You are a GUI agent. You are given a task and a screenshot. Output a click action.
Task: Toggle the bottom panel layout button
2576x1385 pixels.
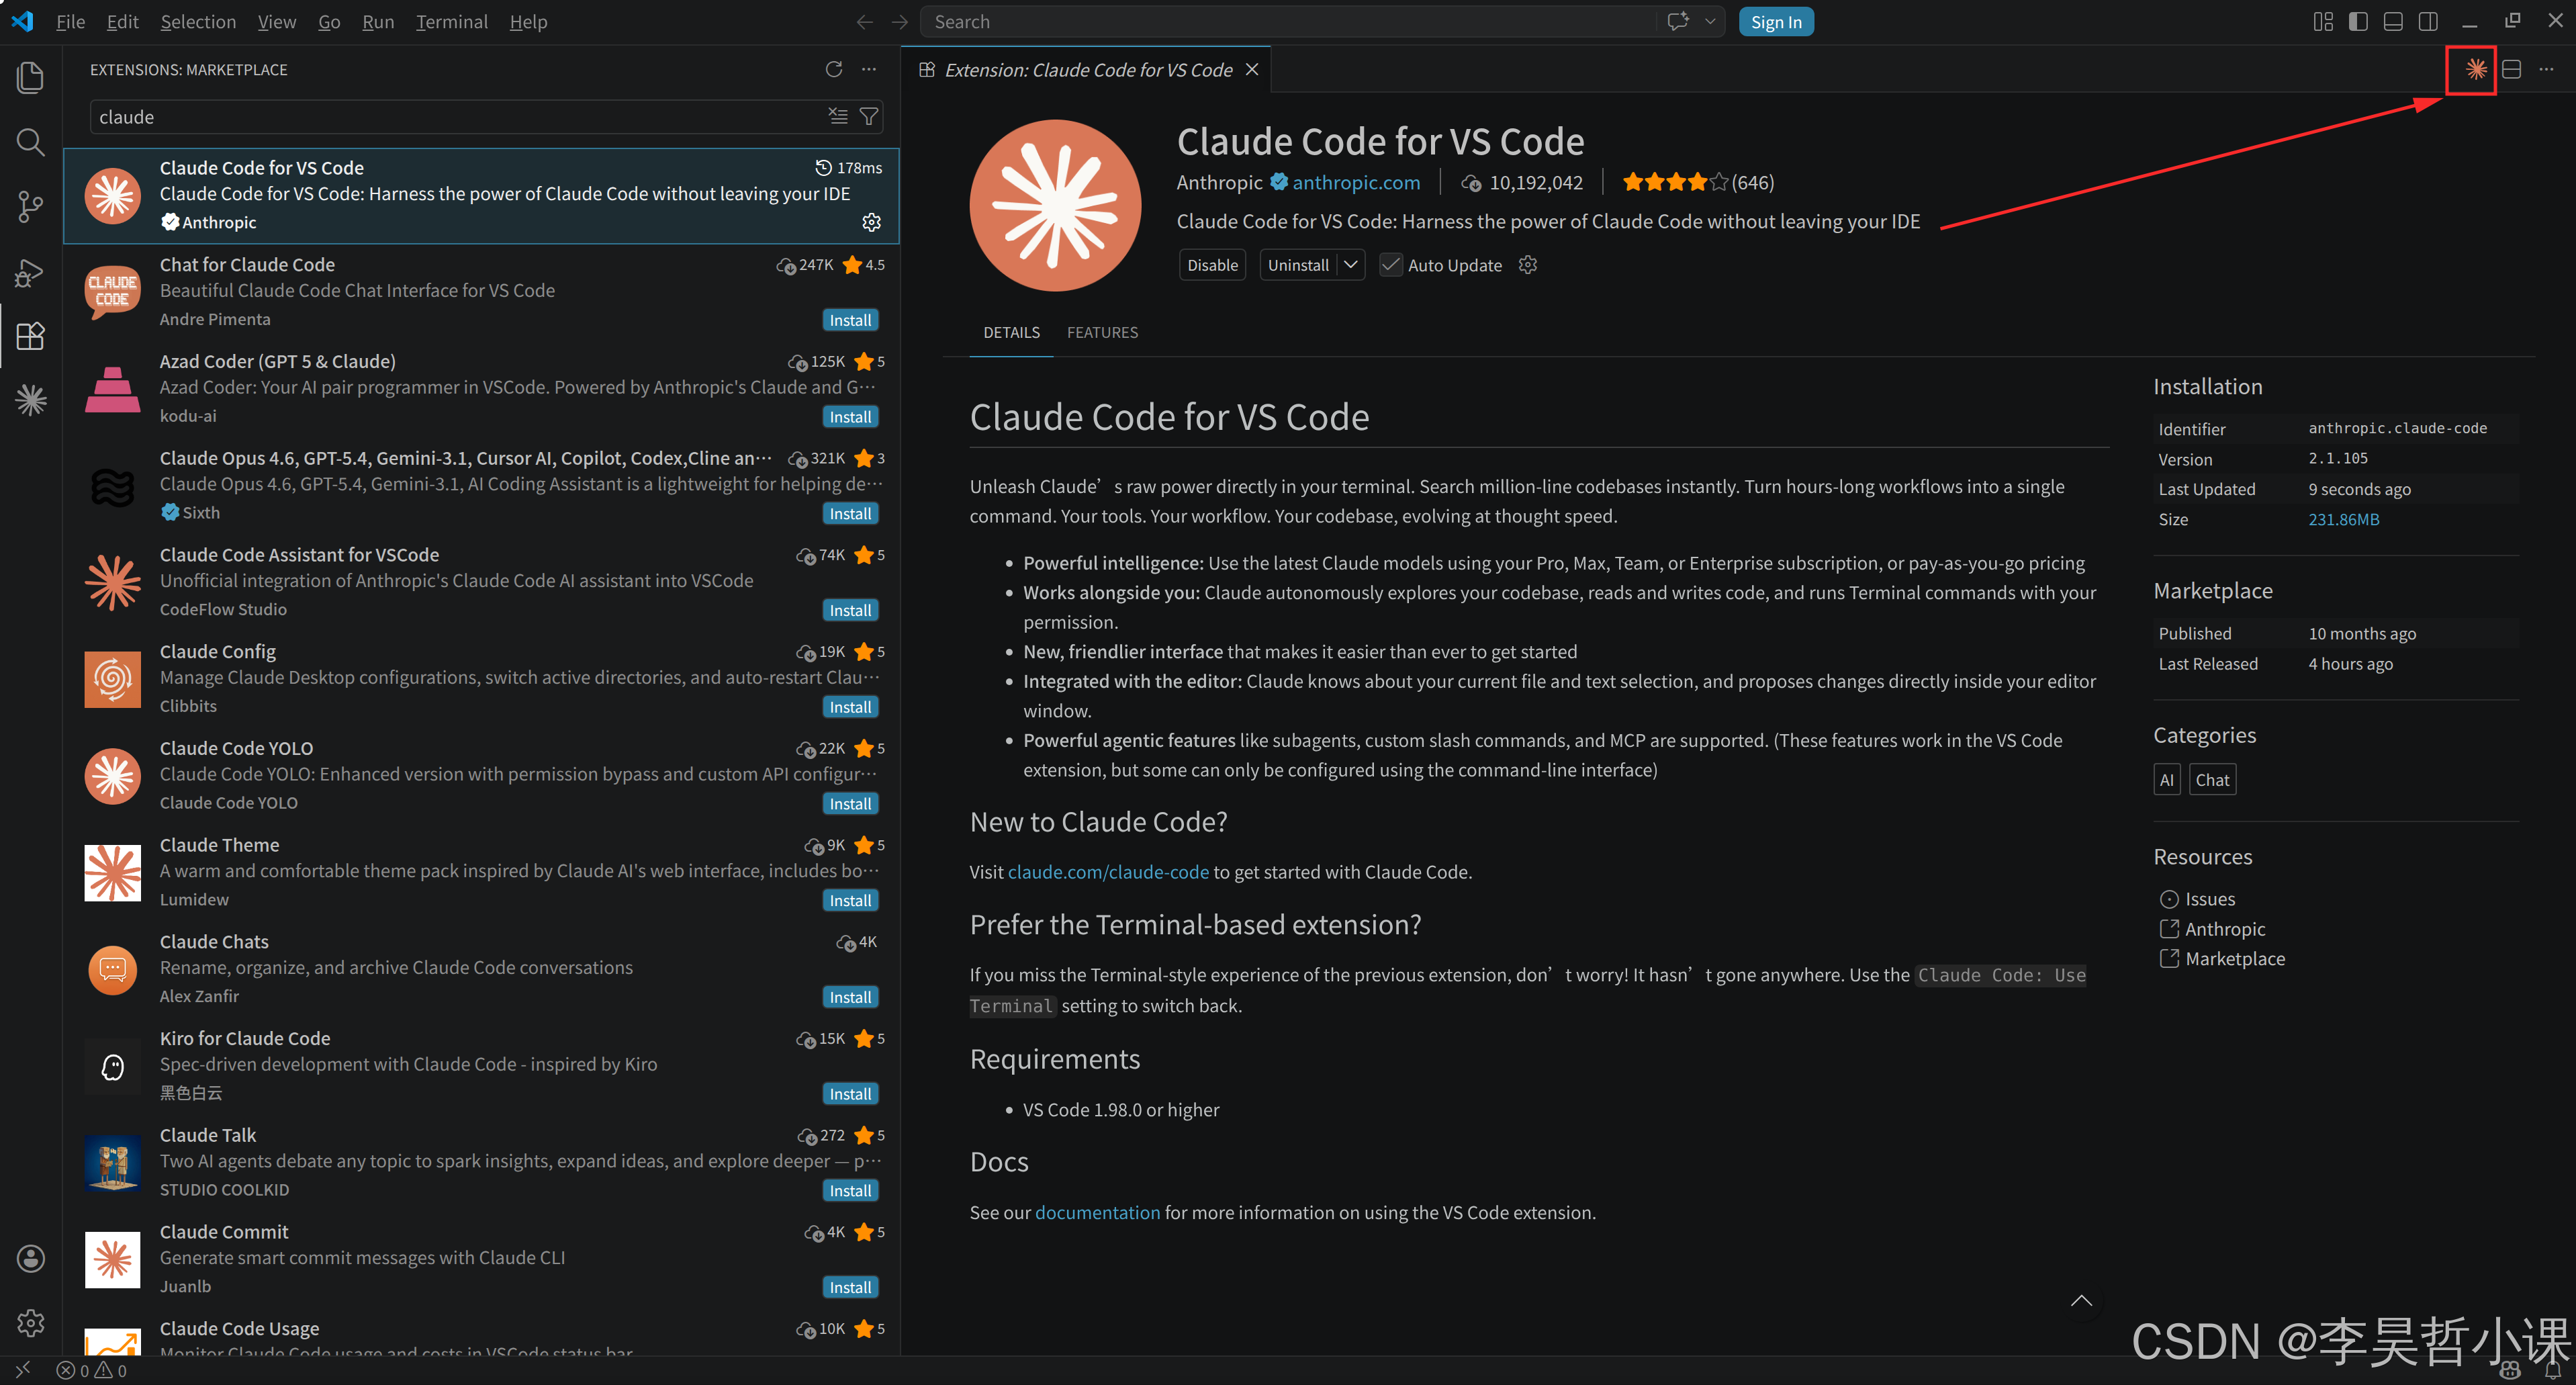click(x=2393, y=21)
